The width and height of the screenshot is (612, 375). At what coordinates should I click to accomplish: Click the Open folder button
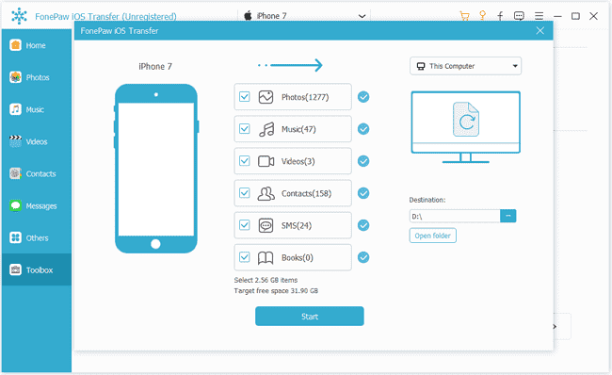point(432,236)
